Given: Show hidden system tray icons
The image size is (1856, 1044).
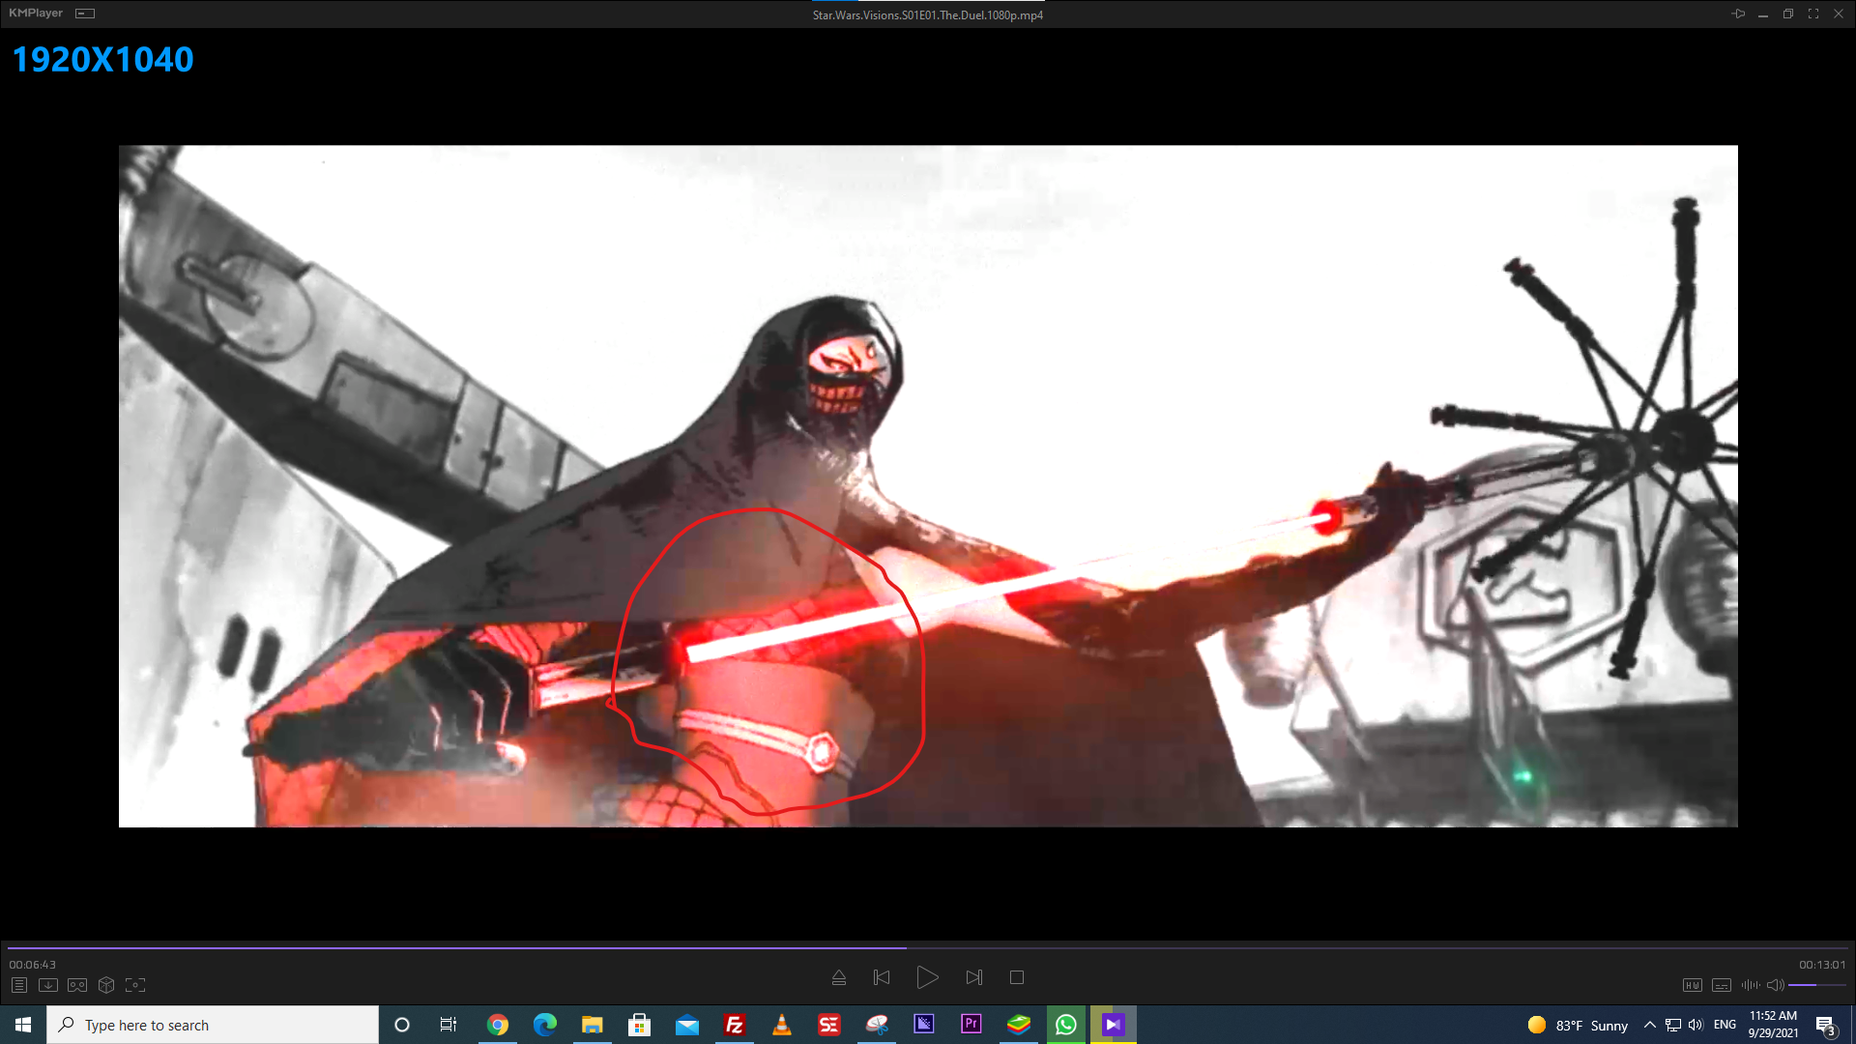Looking at the screenshot, I should pyautogui.click(x=1649, y=1025).
